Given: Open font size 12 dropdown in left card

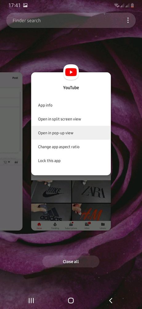Looking at the screenshot, I should coord(7,162).
